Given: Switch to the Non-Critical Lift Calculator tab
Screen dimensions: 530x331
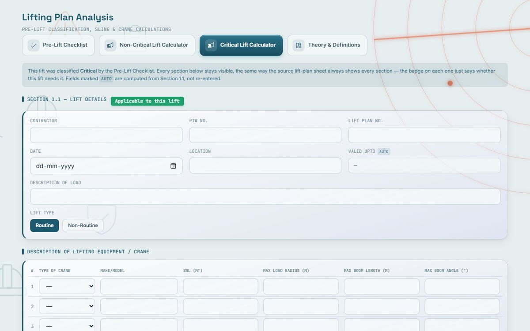Looking at the screenshot, I should 147,45.
